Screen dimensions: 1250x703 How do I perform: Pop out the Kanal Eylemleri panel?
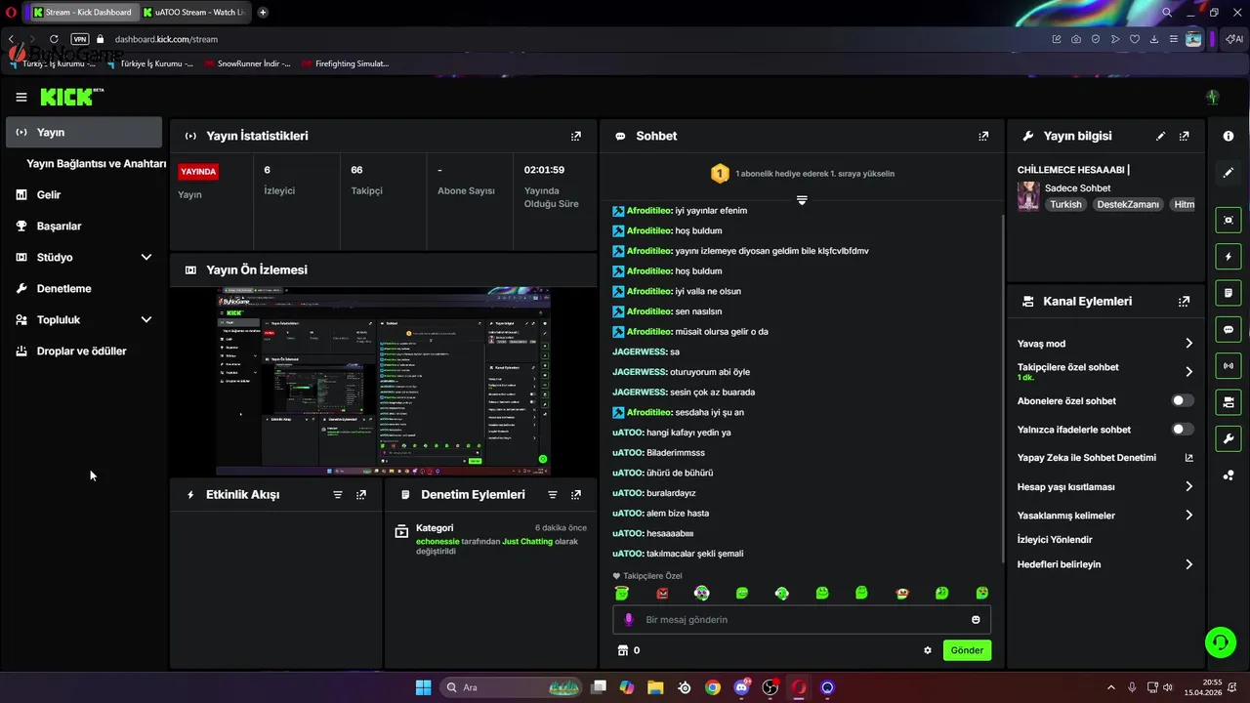(1184, 302)
